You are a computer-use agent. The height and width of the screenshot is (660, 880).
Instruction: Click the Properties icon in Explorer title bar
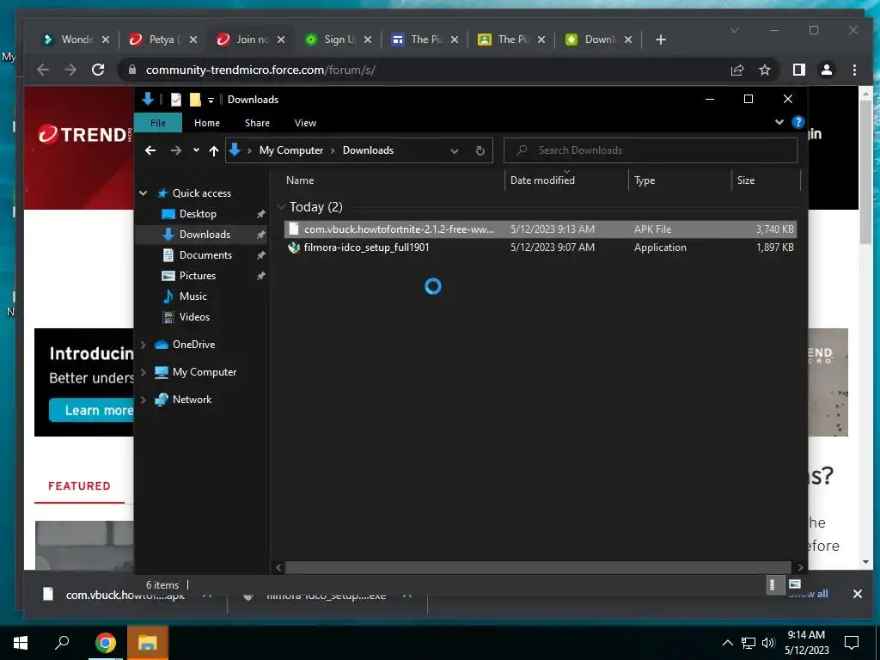176,100
